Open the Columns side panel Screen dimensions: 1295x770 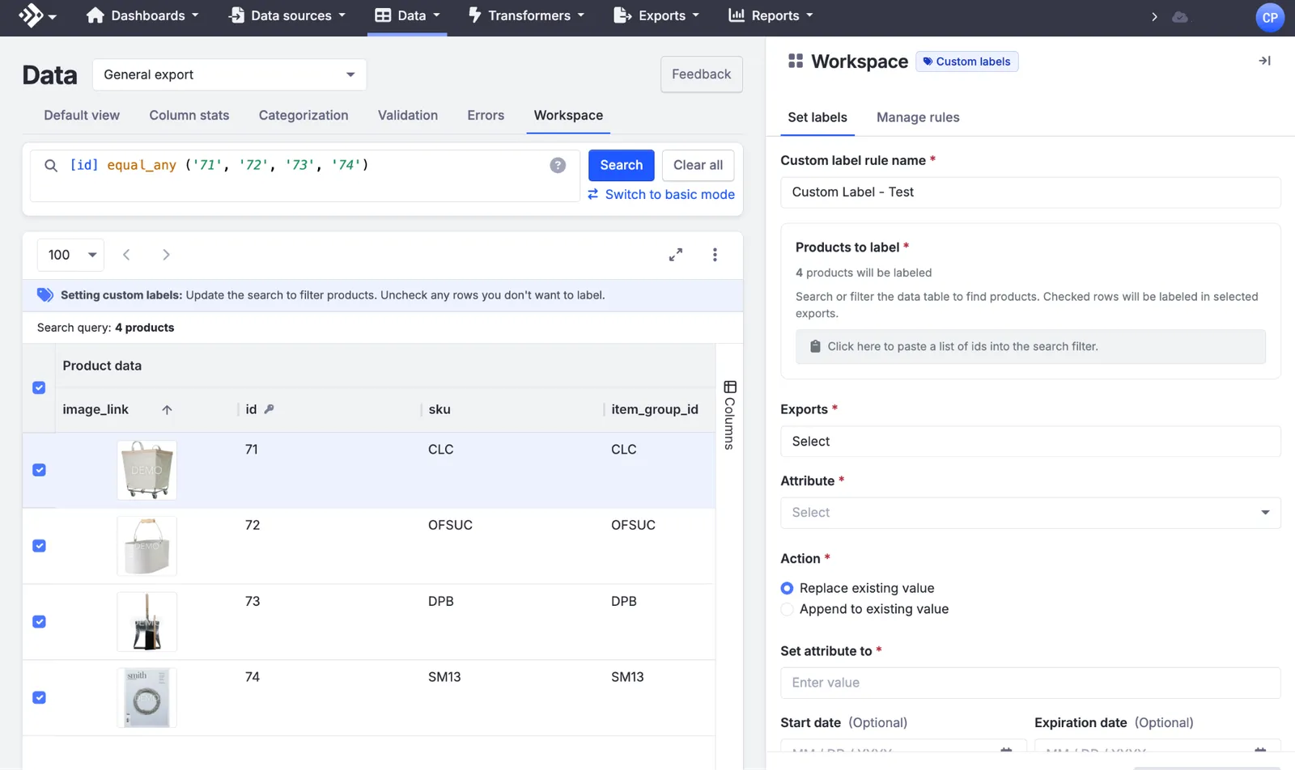pos(730,415)
